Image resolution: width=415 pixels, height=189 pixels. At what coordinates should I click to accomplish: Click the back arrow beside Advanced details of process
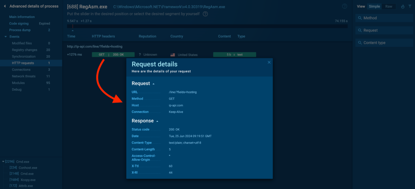tap(4, 6)
